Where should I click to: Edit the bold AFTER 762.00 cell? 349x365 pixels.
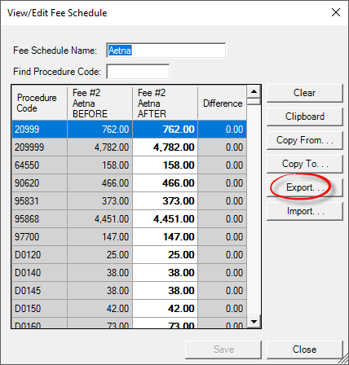tap(166, 130)
